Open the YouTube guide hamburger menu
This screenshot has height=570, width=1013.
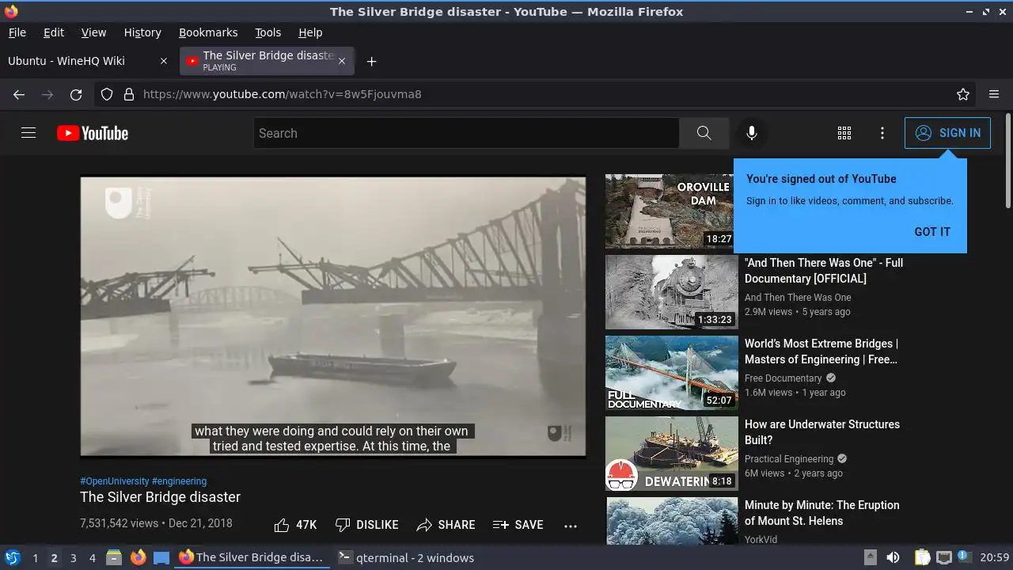click(28, 133)
